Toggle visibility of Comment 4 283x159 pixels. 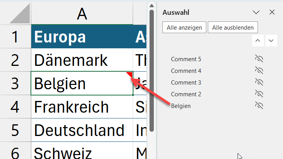(259, 71)
